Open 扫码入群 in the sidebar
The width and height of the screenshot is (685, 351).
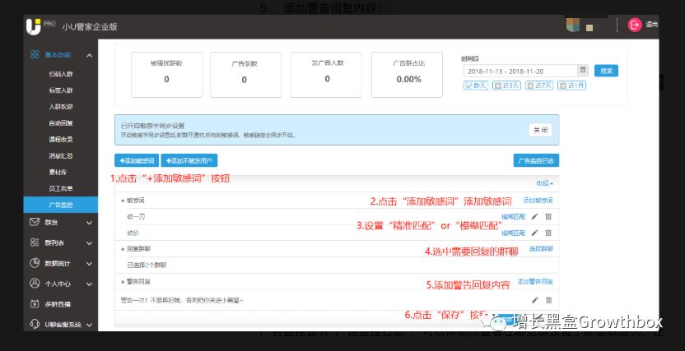(x=61, y=74)
